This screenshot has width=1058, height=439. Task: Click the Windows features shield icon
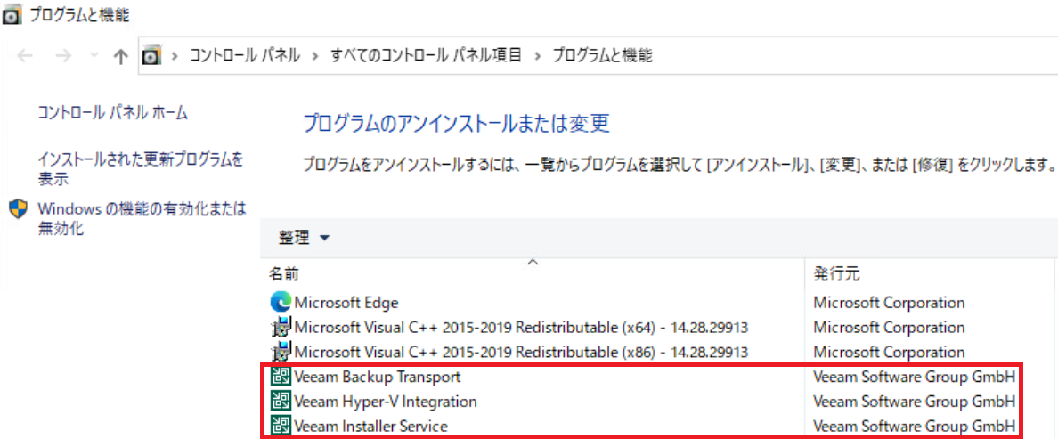point(18,208)
